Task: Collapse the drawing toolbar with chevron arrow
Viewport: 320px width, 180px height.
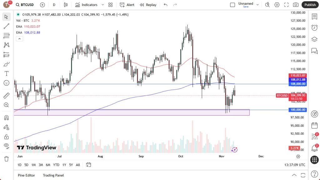Action: pyautogui.click(x=19, y=38)
